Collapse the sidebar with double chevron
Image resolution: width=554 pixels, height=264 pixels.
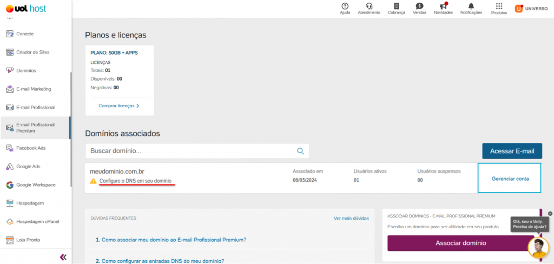coord(63,257)
